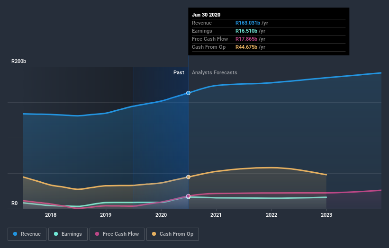Click the R17.865b free cash flow value
Screen dimensions: 389x248
[x=246, y=39]
